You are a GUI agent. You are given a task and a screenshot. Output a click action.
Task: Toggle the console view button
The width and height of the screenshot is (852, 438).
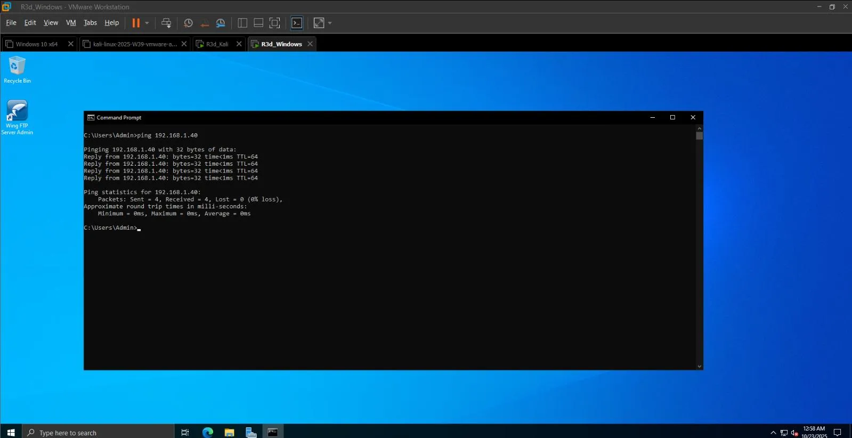(297, 23)
